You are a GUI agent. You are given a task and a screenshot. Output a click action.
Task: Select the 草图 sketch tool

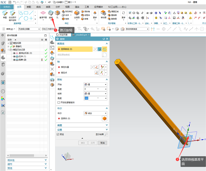[x=5, y=14]
